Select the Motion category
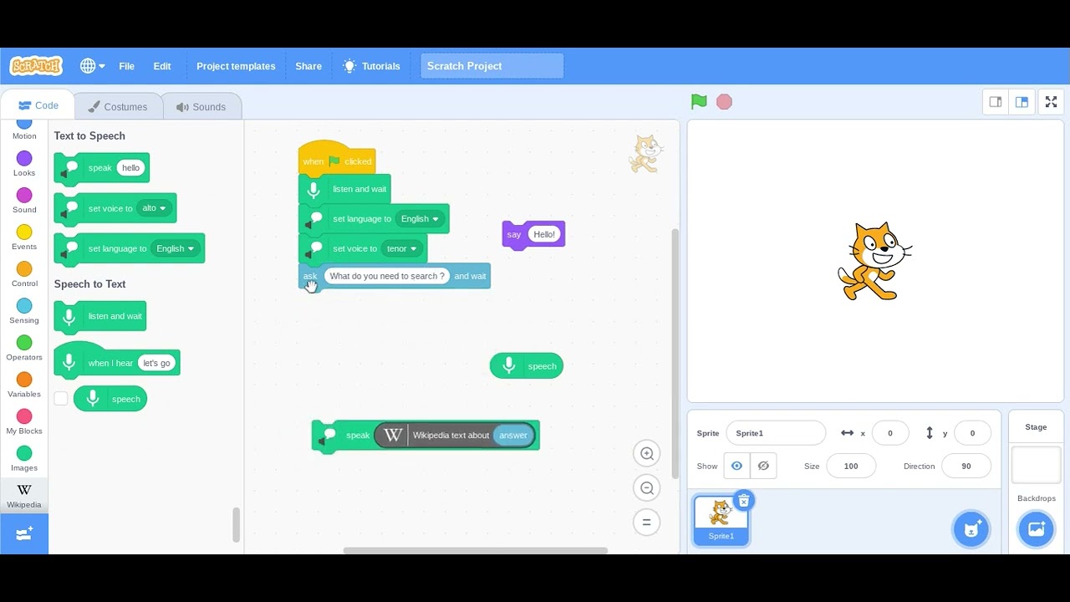Viewport: 1070px width, 602px height. pyautogui.click(x=24, y=129)
